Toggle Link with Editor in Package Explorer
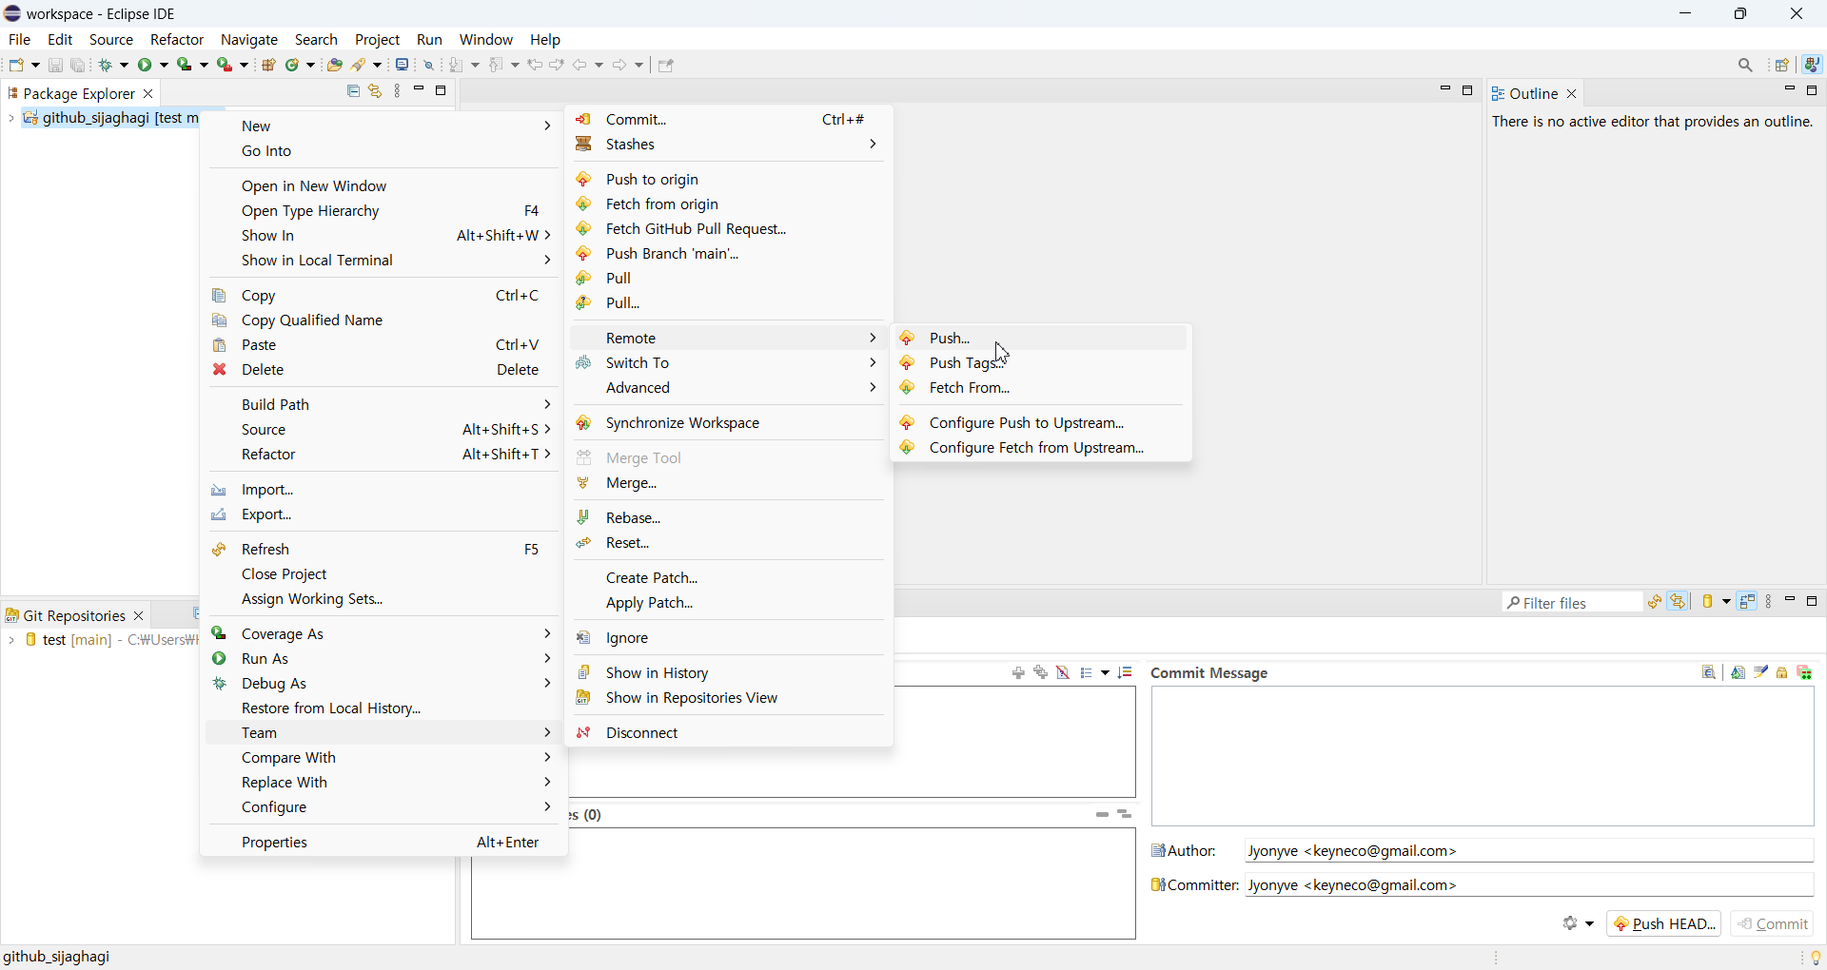 (x=376, y=91)
